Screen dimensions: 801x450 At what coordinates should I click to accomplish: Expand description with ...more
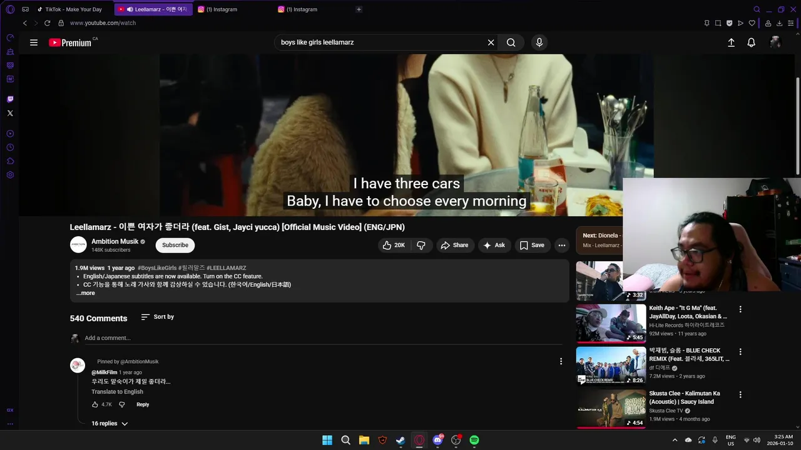click(x=86, y=293)
